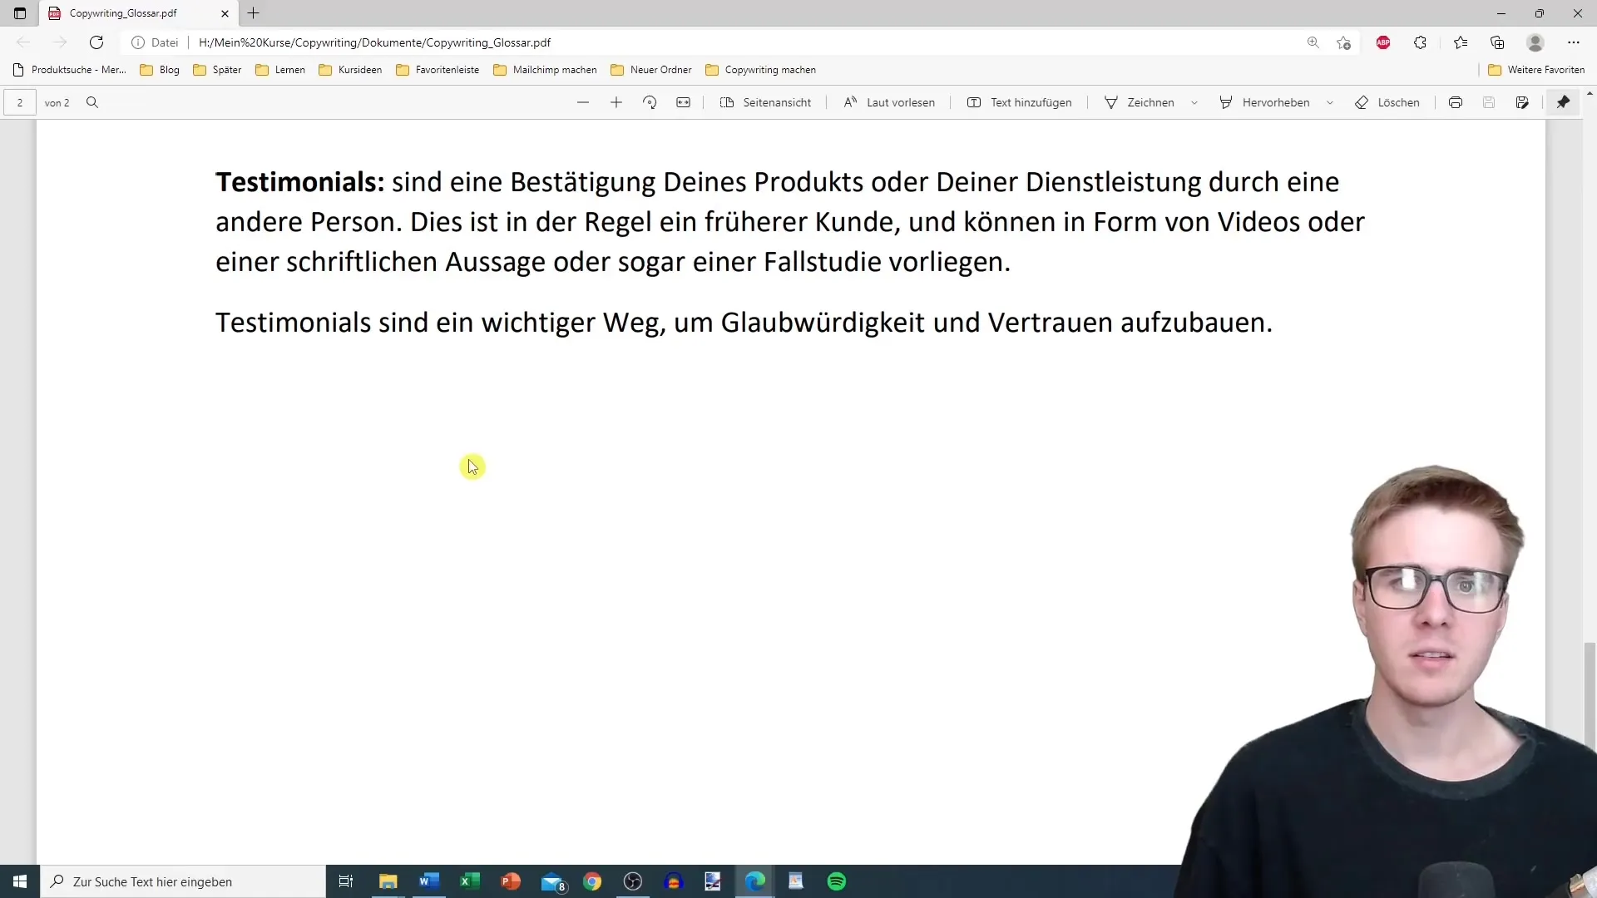Viewport: 1597px width, 898px height.
Task: Open the Mailchimp machen bookmarks folder
Action: [x=545, y=70]
